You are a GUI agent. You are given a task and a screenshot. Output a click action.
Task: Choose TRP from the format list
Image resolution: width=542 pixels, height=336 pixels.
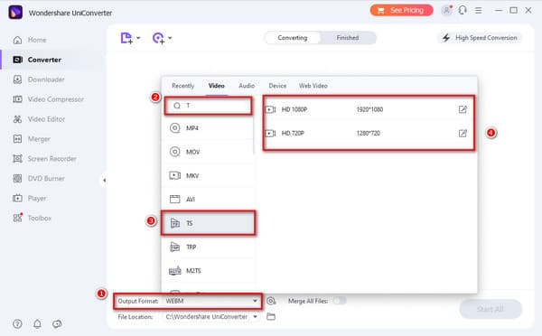tap(209, 247)
